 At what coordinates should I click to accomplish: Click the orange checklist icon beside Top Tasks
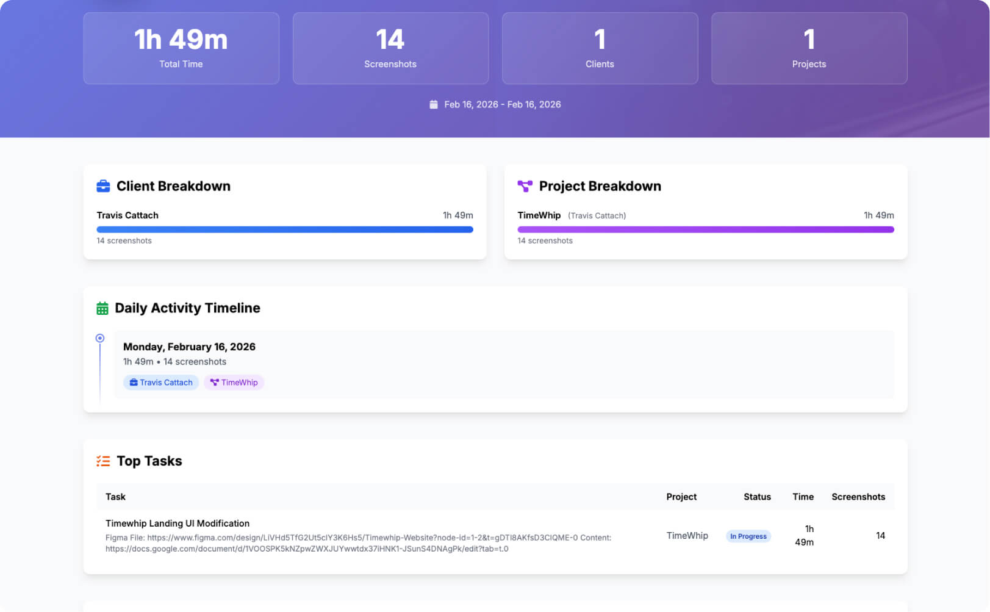tap(103, 461)
